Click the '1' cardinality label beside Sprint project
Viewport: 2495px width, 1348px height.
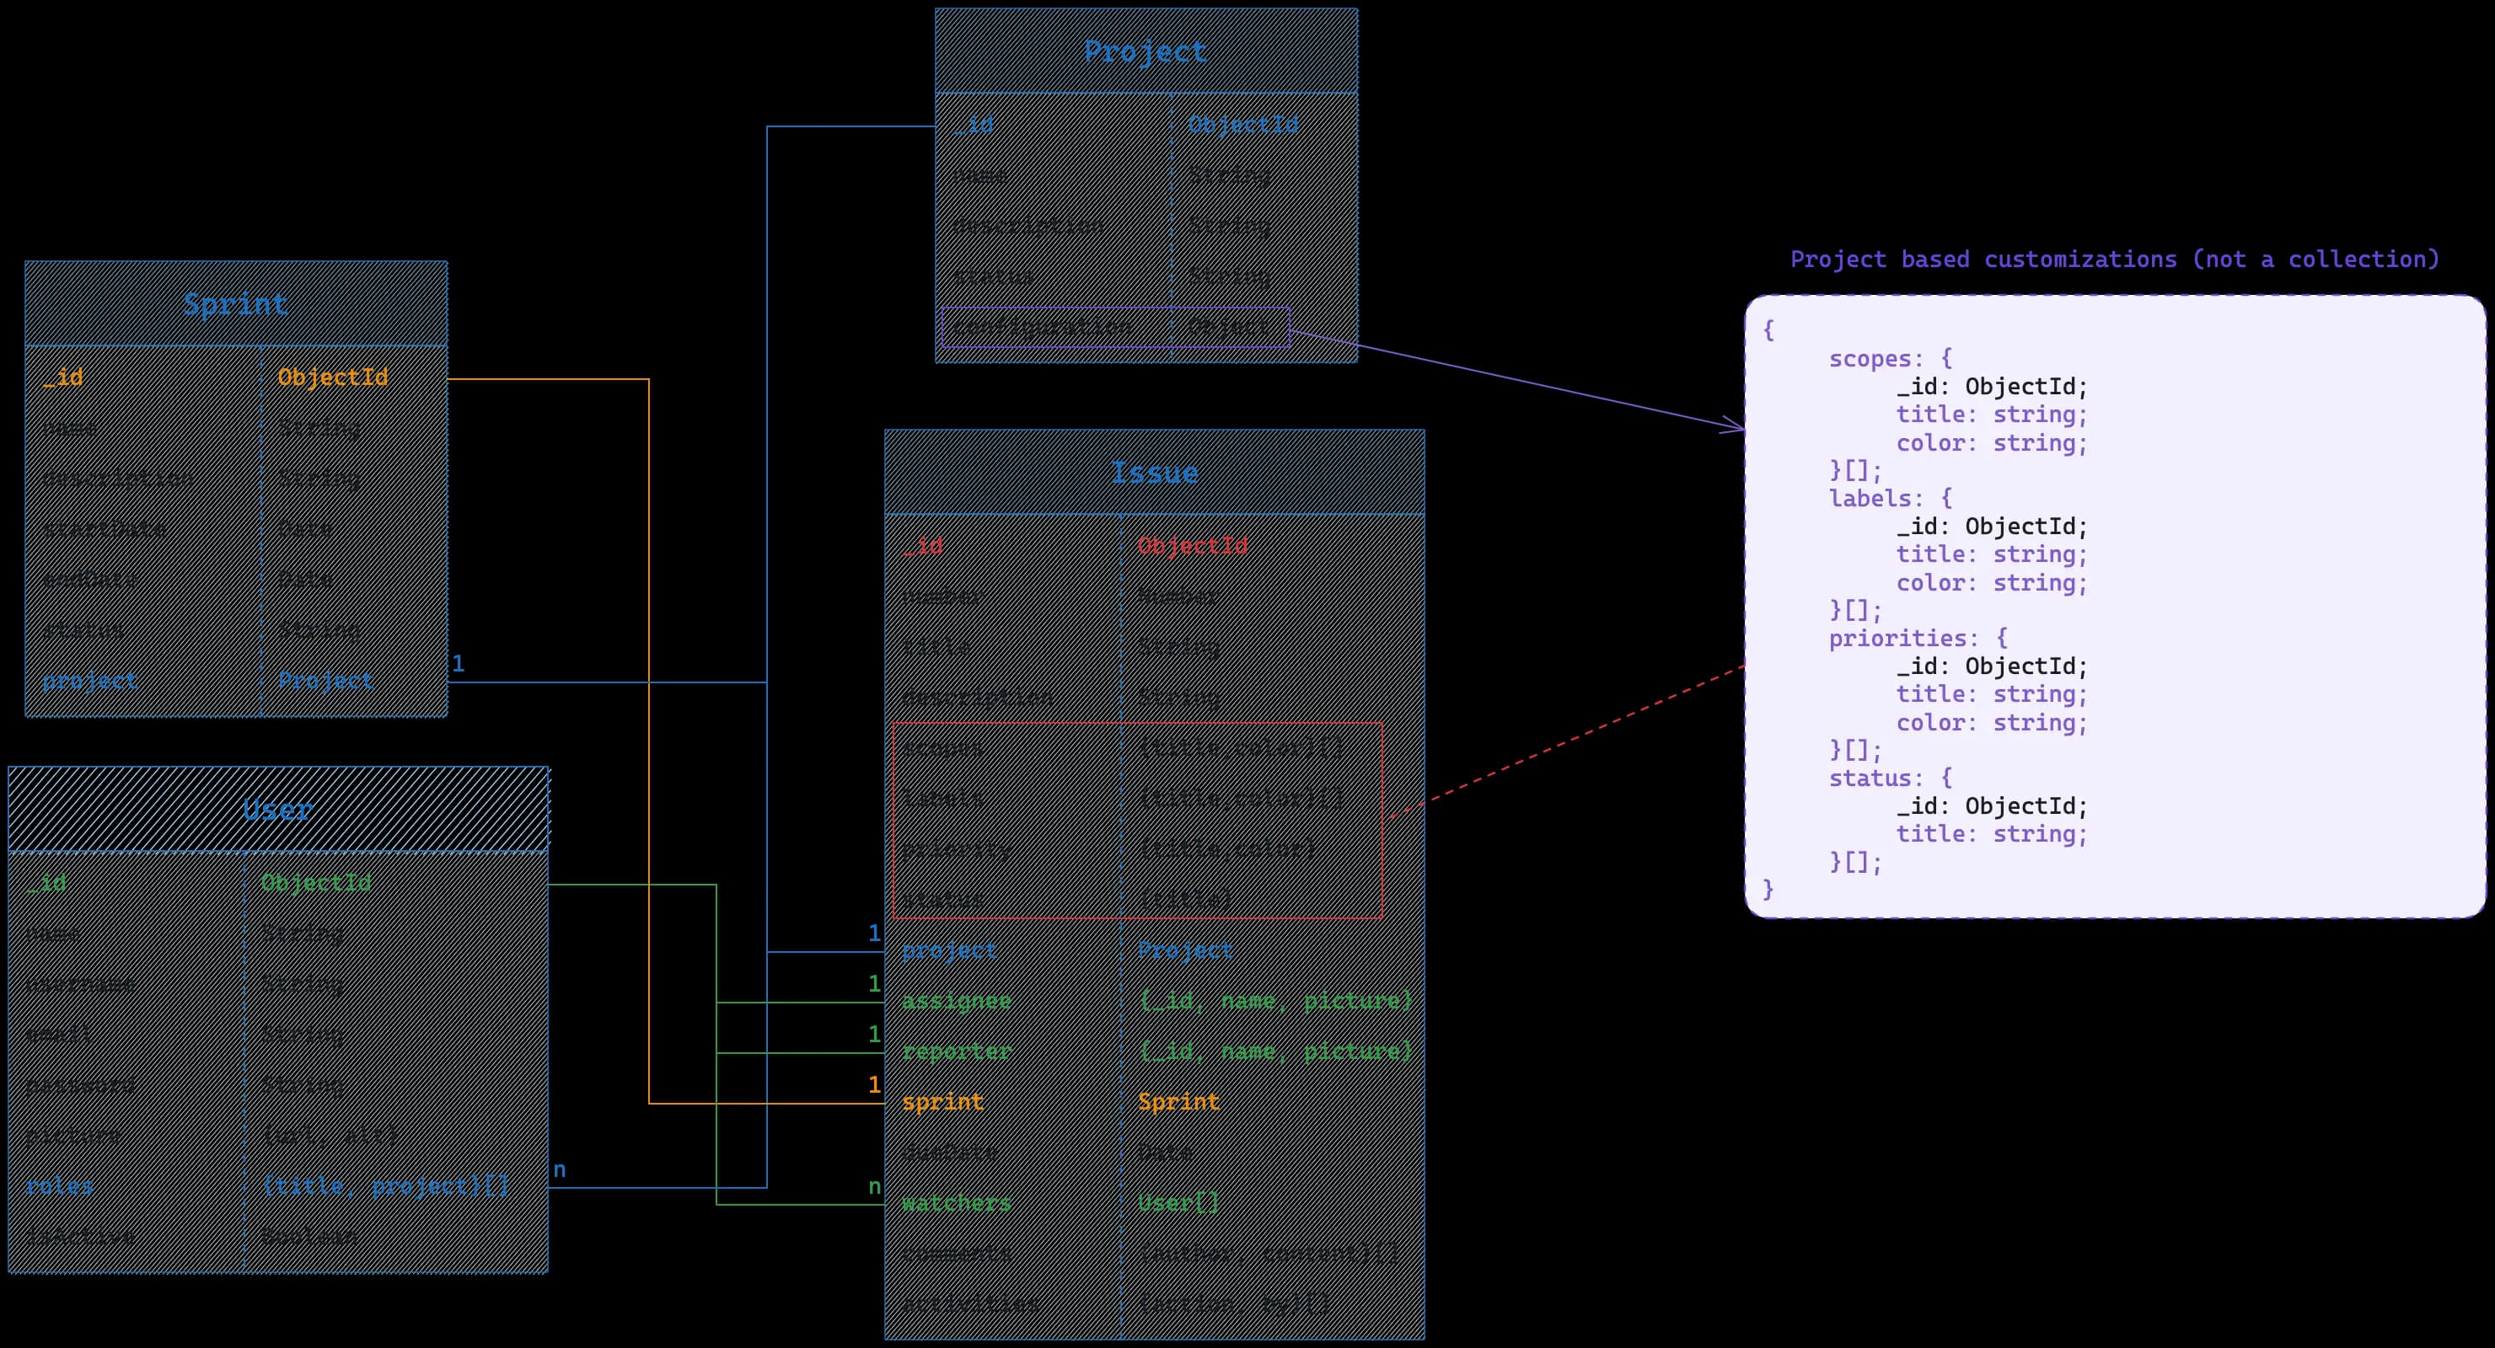[x=459, y=665]
